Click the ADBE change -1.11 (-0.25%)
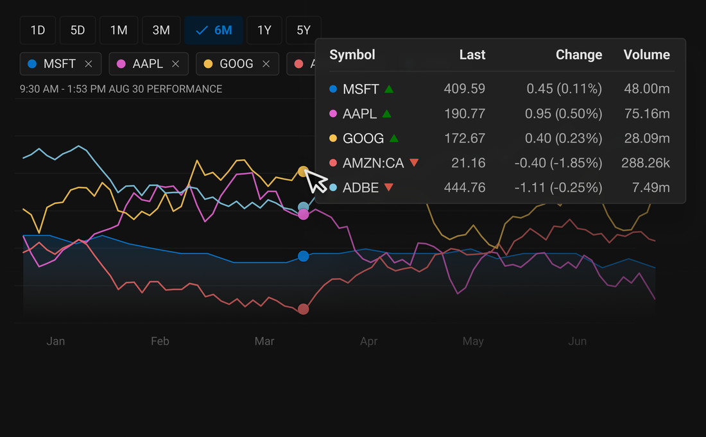Viewport: 706px width, 437px height. 558,187
